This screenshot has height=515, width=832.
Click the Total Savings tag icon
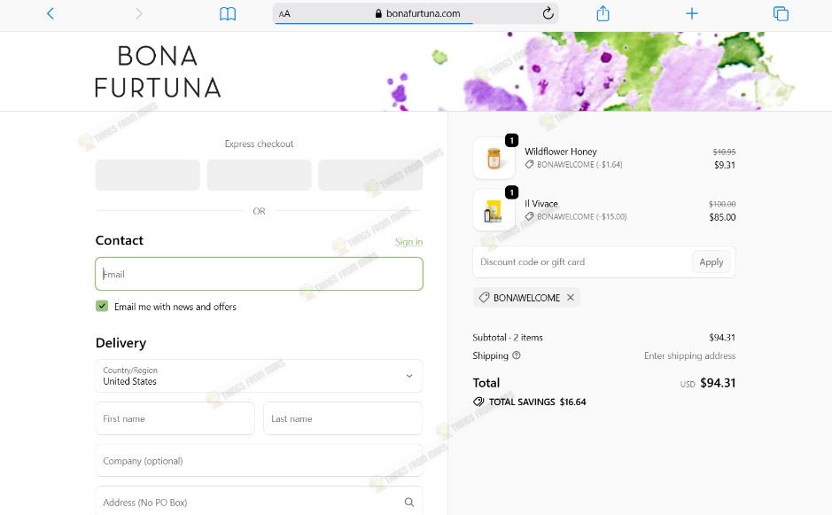coord(478,402)
